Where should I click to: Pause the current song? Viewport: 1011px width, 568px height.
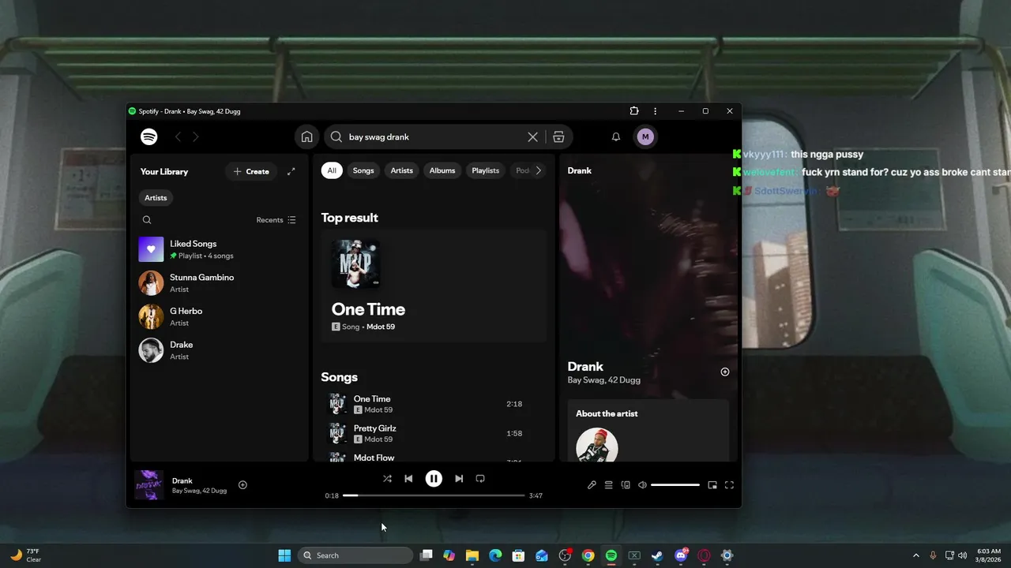coord(434,478)
